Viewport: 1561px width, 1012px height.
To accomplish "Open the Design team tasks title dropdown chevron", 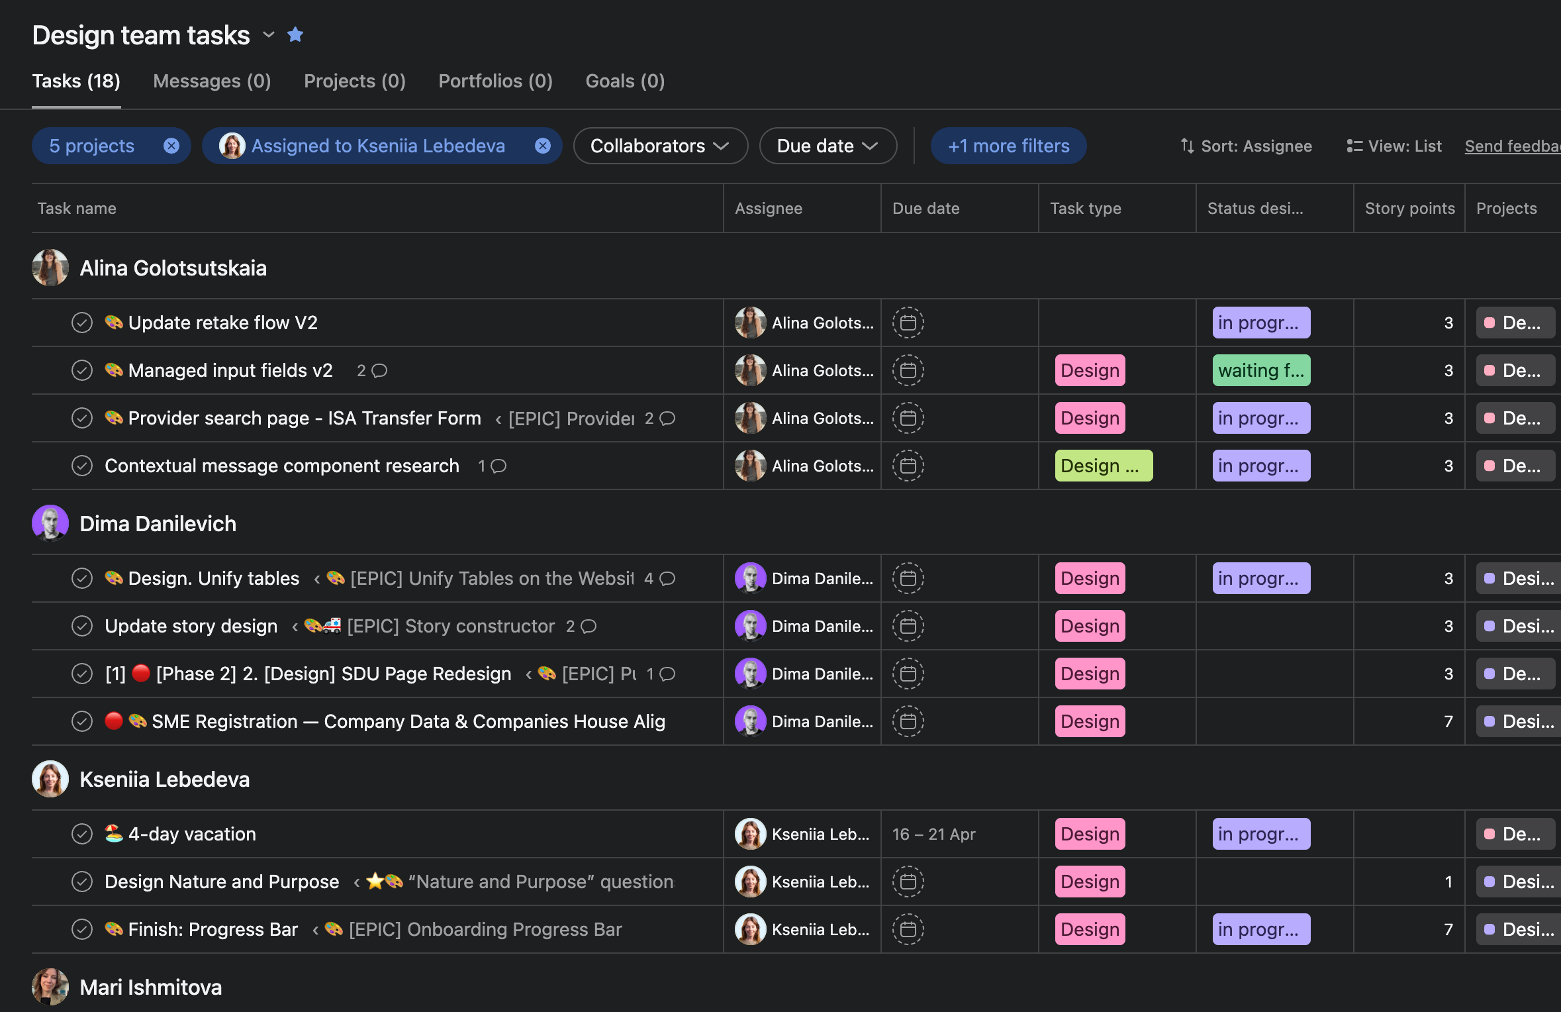I will pos(268,34).
